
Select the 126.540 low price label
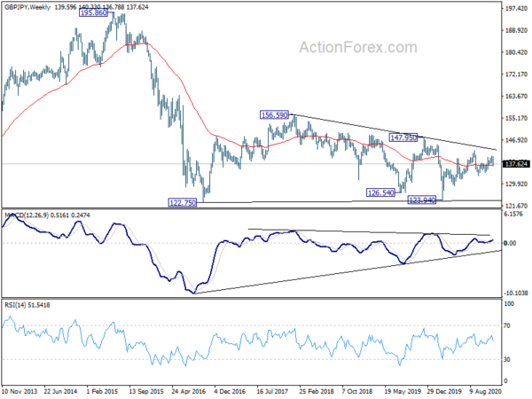381,192
